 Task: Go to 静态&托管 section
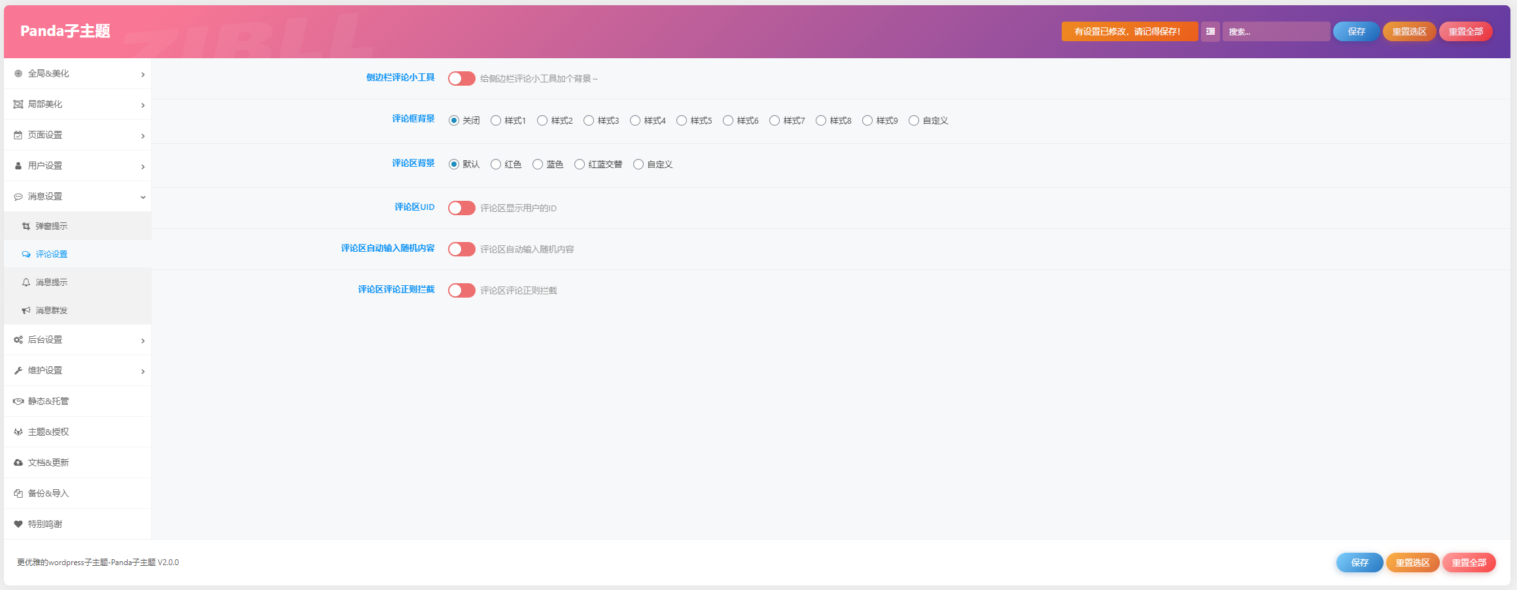[x=78, y=401]
